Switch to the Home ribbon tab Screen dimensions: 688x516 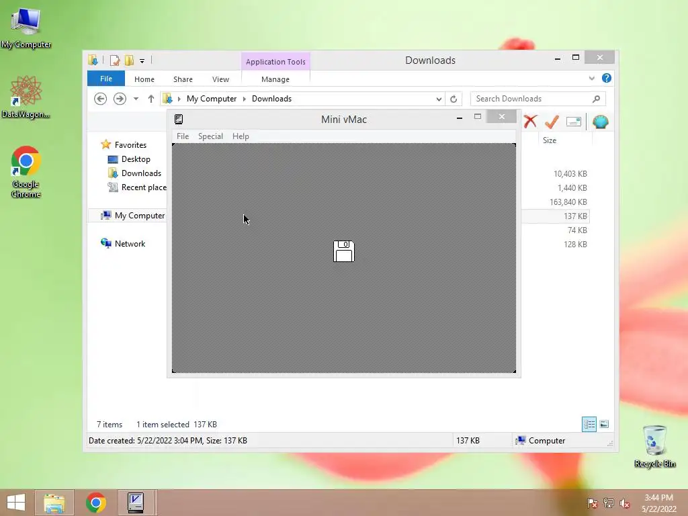[144, 79]
